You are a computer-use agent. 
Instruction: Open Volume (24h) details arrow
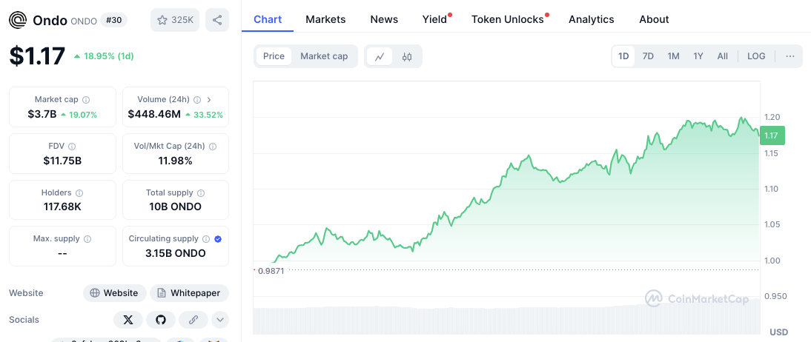210,100
